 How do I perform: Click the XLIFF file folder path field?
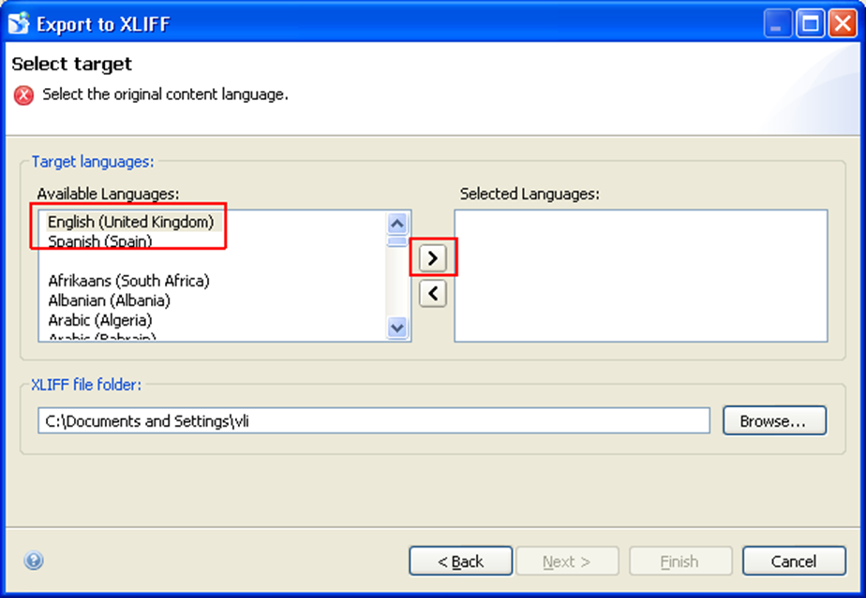pyautogui.click(x=373, y=421)
